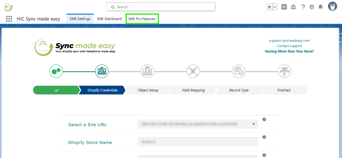Screen dimensions: 342x158
Task: Open the support.syncmadeeasy.com link
Action: [290, 41]
